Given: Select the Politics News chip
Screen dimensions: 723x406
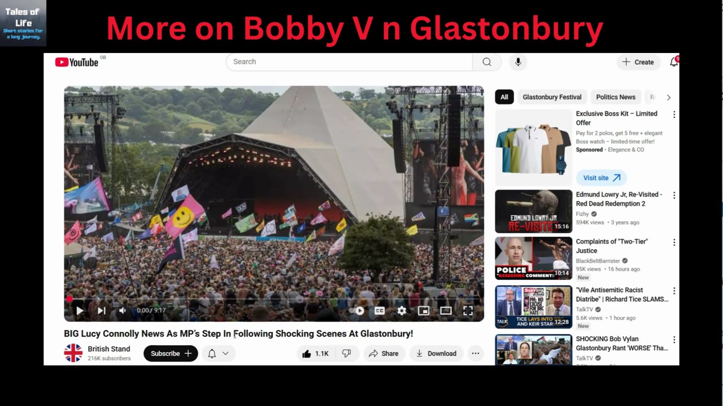Looking at the screenshot, I should coord(616,97).
